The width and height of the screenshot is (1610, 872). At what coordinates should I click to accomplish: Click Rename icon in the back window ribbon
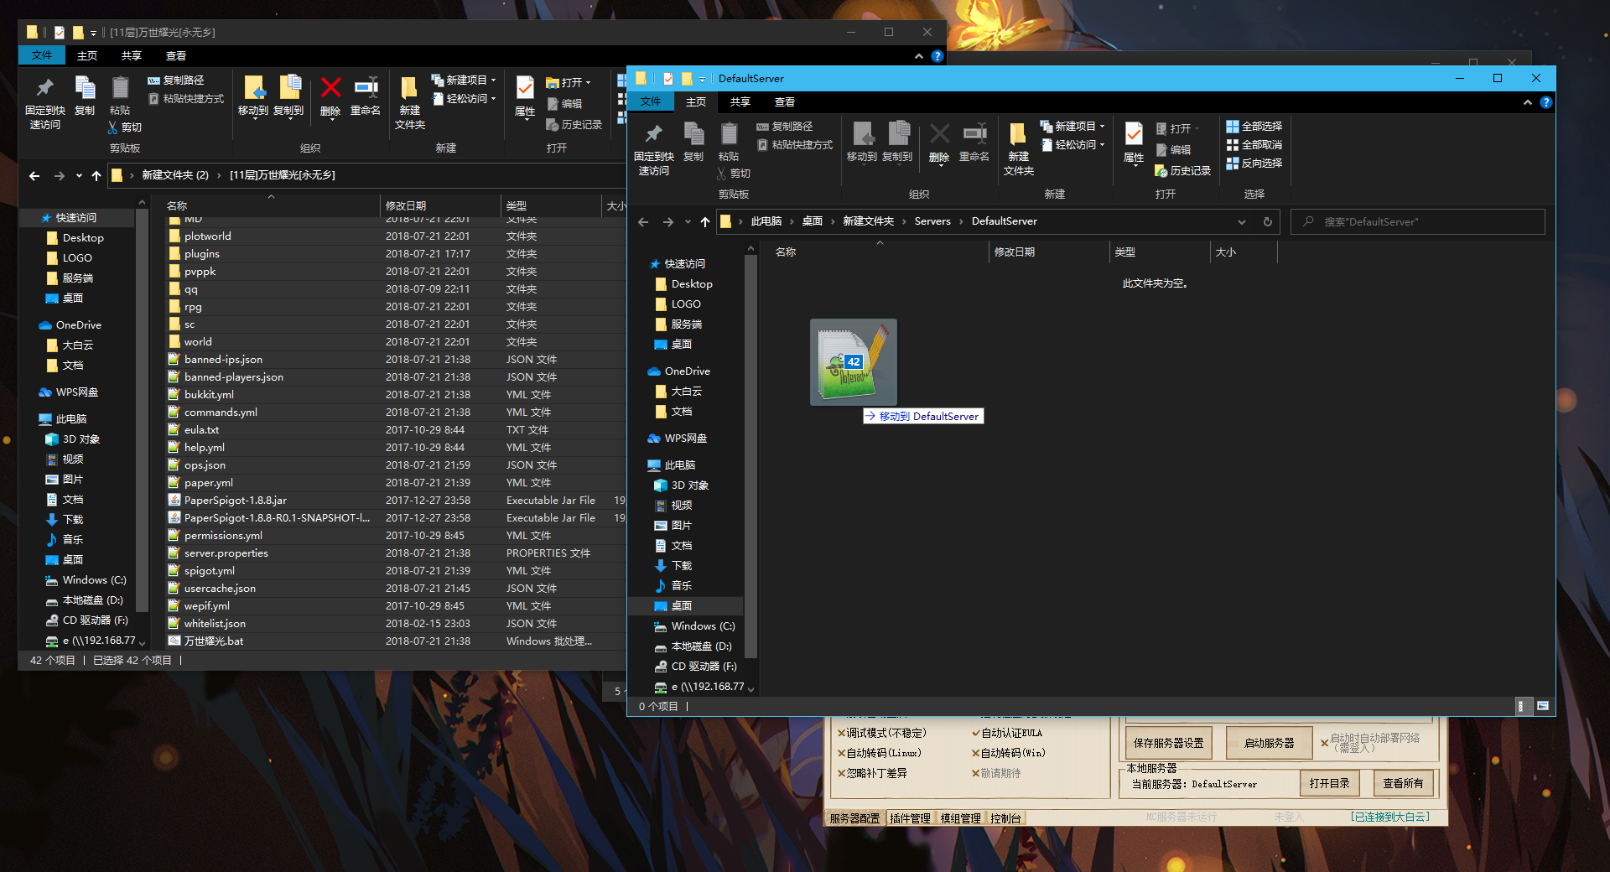click(366, 96)
